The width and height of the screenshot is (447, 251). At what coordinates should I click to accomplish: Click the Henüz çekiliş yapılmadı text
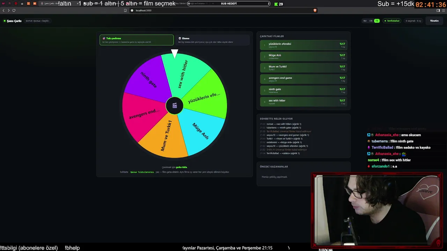[274, 177]
